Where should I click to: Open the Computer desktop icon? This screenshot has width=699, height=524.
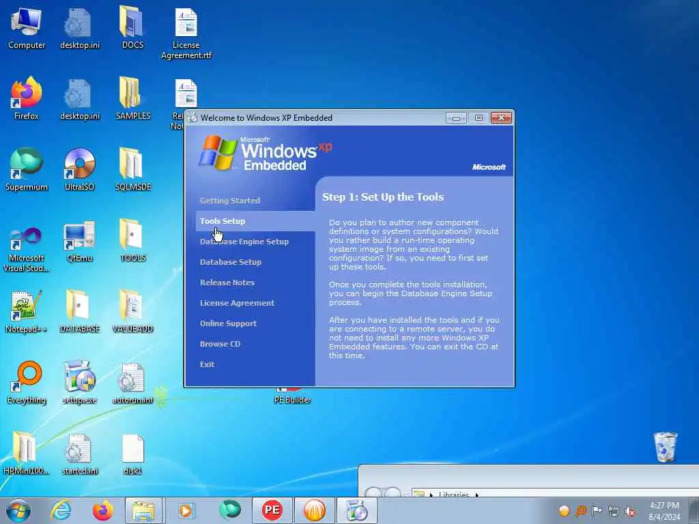(27, 27)
